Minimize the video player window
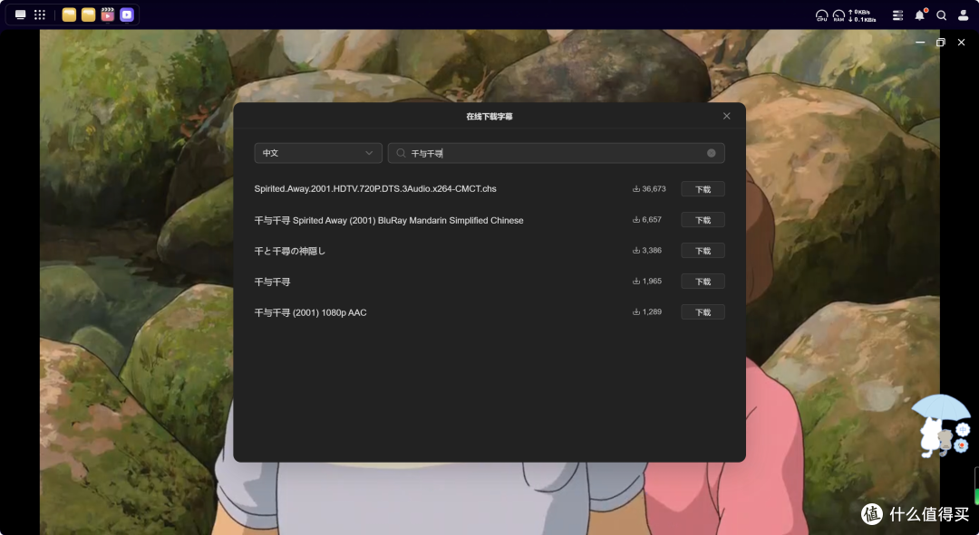 (x=920, y=43)
